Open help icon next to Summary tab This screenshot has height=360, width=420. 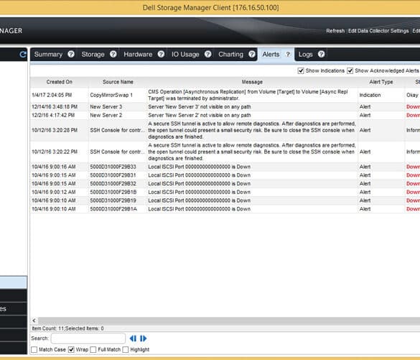click(71, 54)
